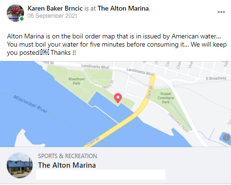Click the Riverfront Park label on map
Image resolution: width=231 pixels, height=185 pixels.
click(77, 81)
